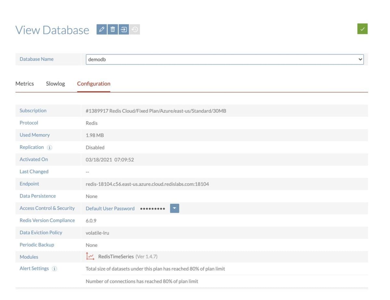This screenshot has height=300, width=390.
Task: Open the connect-to-database arrow icon
Action: (123, 29)
